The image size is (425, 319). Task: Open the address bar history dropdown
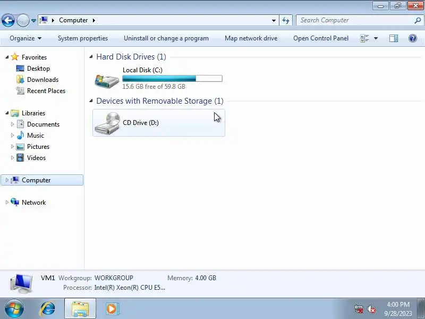pos(274,20)
